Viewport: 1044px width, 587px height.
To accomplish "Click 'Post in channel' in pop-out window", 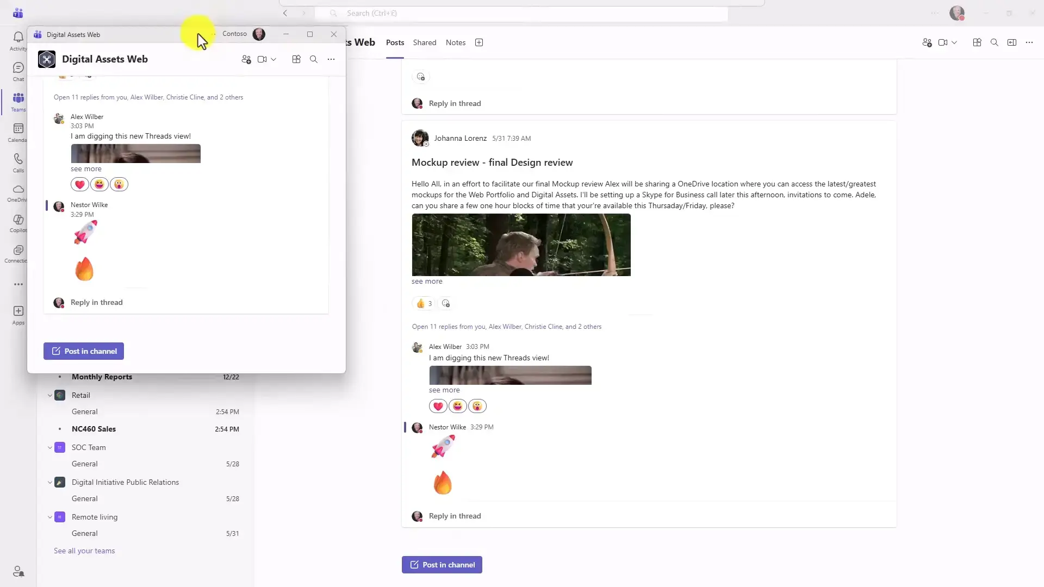I will 84,351.
